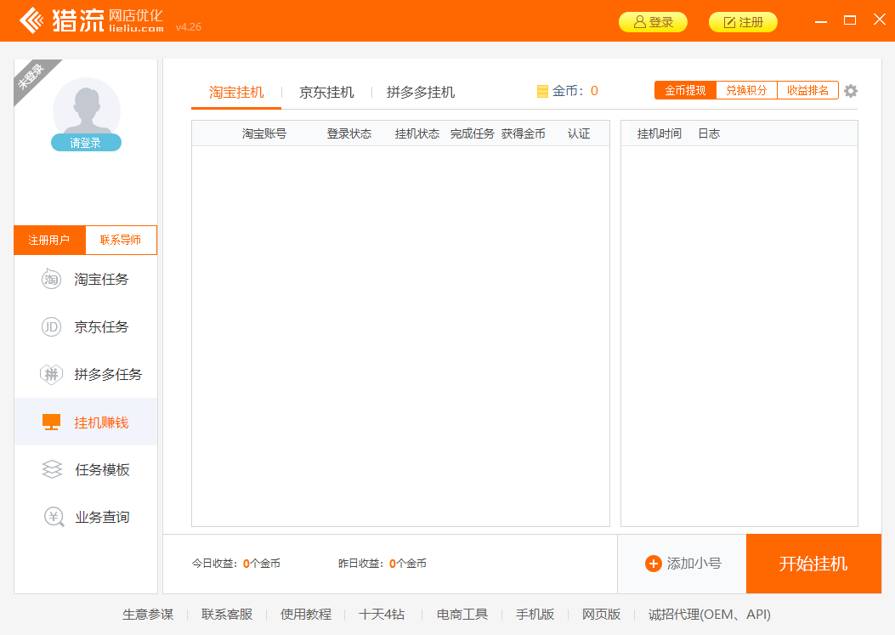Switch to the 拼多多挂机 tab
Image resolution: width=895 pixels, height=635 pixels.
(421, 92)
